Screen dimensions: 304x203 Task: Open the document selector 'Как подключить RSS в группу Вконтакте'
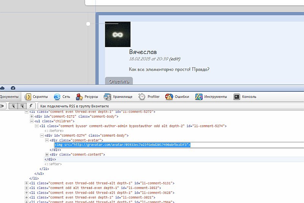tap(171, 106)
